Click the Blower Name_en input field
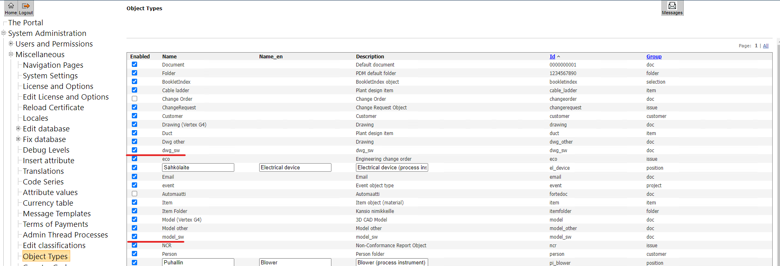The width and height of the screenshot is (780, 266). click(295, 262)
